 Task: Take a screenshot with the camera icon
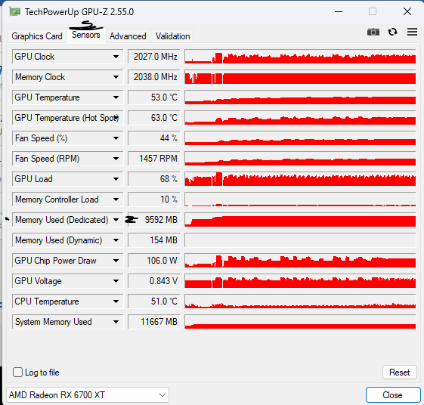(373, 32)
